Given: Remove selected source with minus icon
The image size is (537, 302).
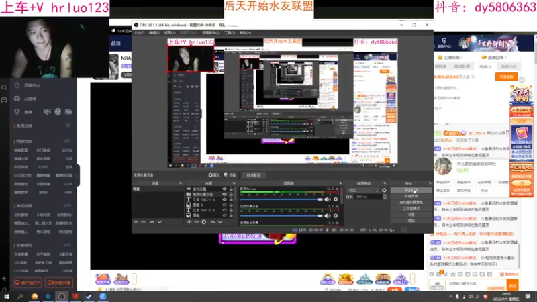Looking at the screenshot, I should [197, 222].
